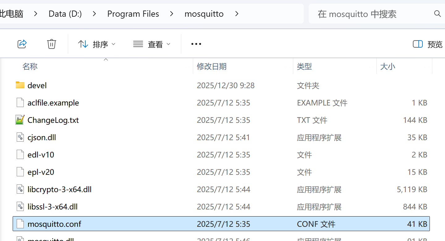This screenshot has height=241, width=445.
Task: Click the libssl-3-x64.dll file icon
Action: click(20, 206)
